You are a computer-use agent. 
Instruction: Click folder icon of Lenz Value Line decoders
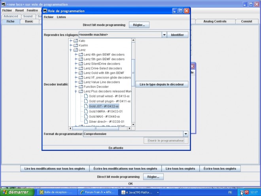coord(81,82)
